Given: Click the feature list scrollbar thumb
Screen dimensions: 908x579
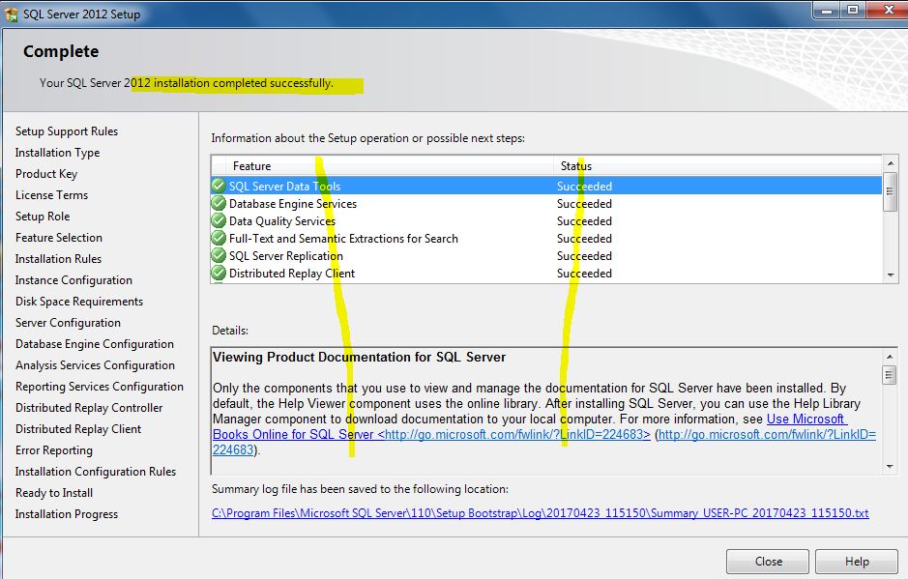Looking at the screenshot, I should pyautogui.click(x=890, y=192).
